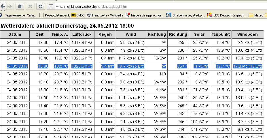This screenshot has width=267, height=138.
Task: Click the 20.2 °C temperature cell
Action: coord(60,74)
